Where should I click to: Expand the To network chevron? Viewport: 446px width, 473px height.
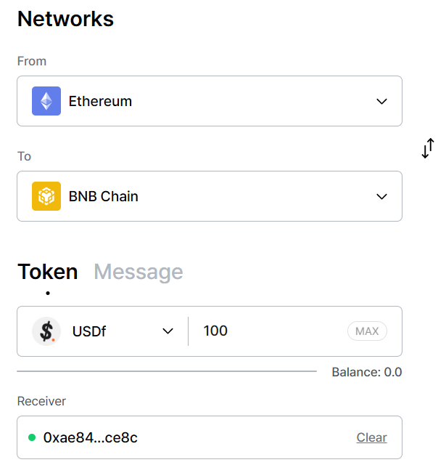(382, 197)
